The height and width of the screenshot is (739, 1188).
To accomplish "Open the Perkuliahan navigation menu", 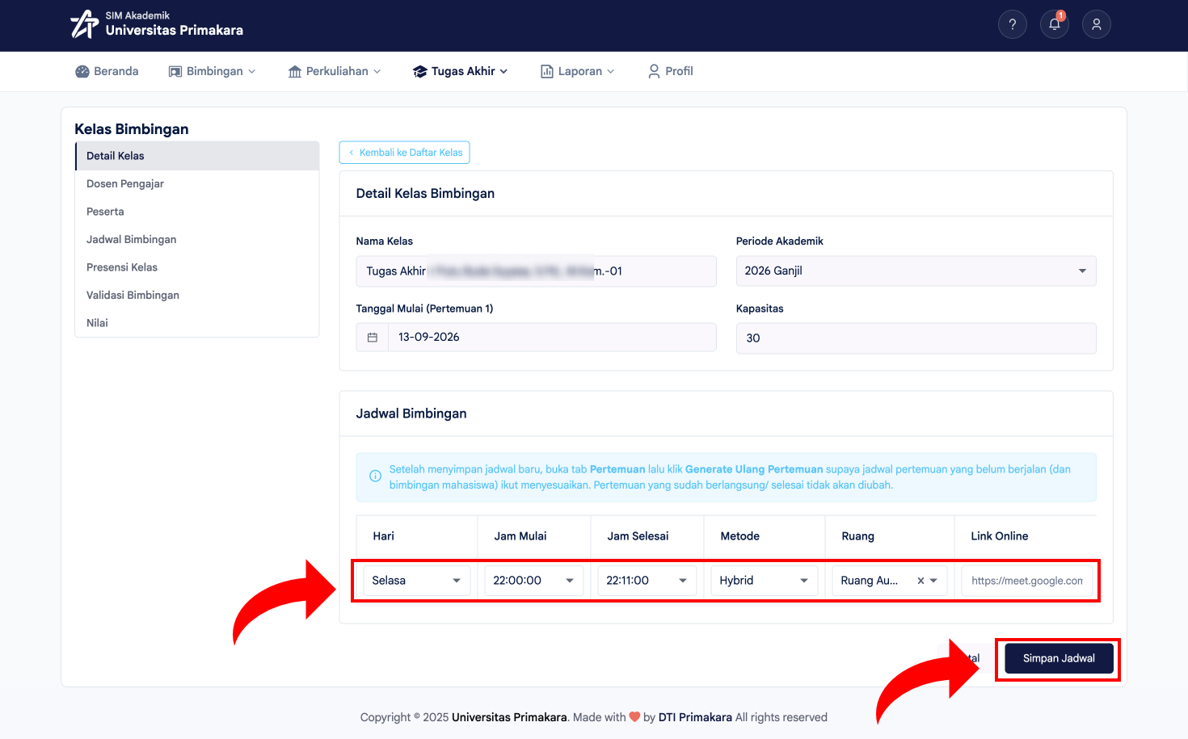I will coord(335,71).
